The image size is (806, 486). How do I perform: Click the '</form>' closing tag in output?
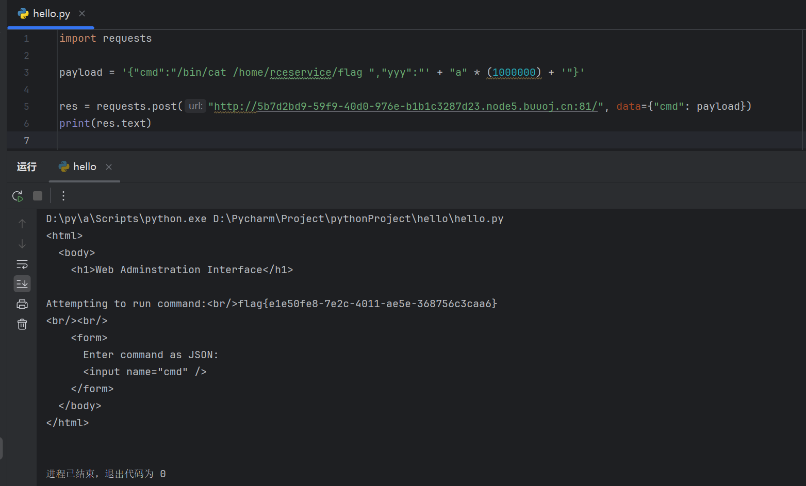92,389
